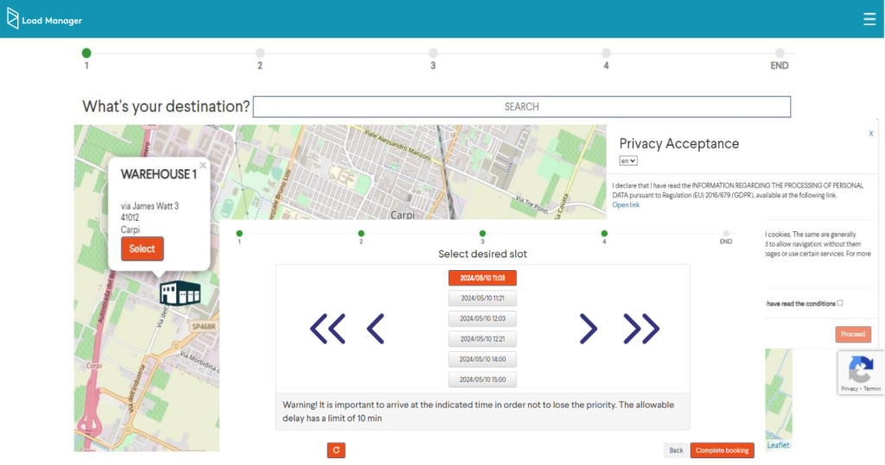The image size is (885, 465).
Task: Jump to first slots with double-left arrow
Action: coord(328,329)
